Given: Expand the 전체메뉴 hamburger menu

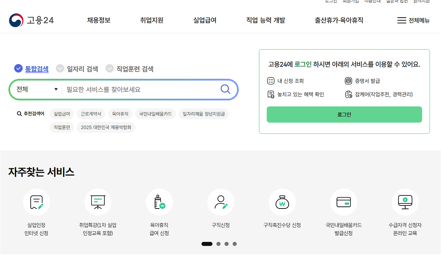Looking at the screenshot, I should pyautogui.click(x=402, y=20).
